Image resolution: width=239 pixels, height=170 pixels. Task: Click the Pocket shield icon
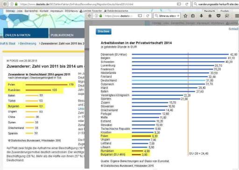point(218,16)
